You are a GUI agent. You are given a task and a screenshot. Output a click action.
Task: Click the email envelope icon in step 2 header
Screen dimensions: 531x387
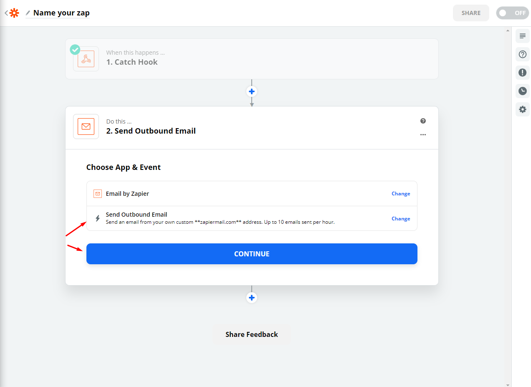click(86, 126)
